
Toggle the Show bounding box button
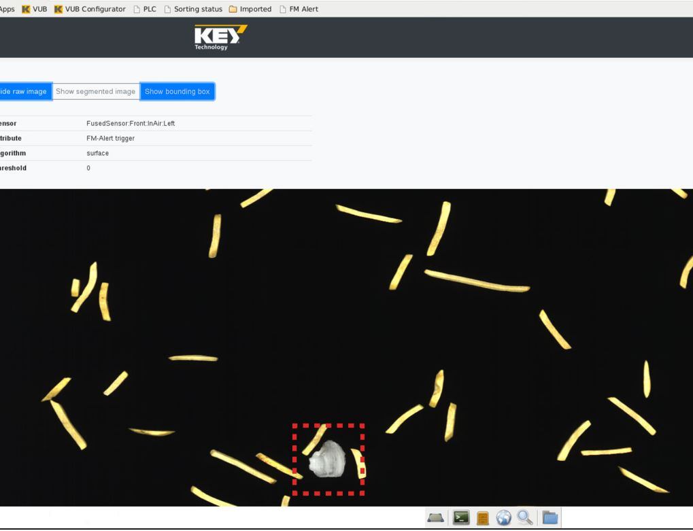[x=178, y=92]
